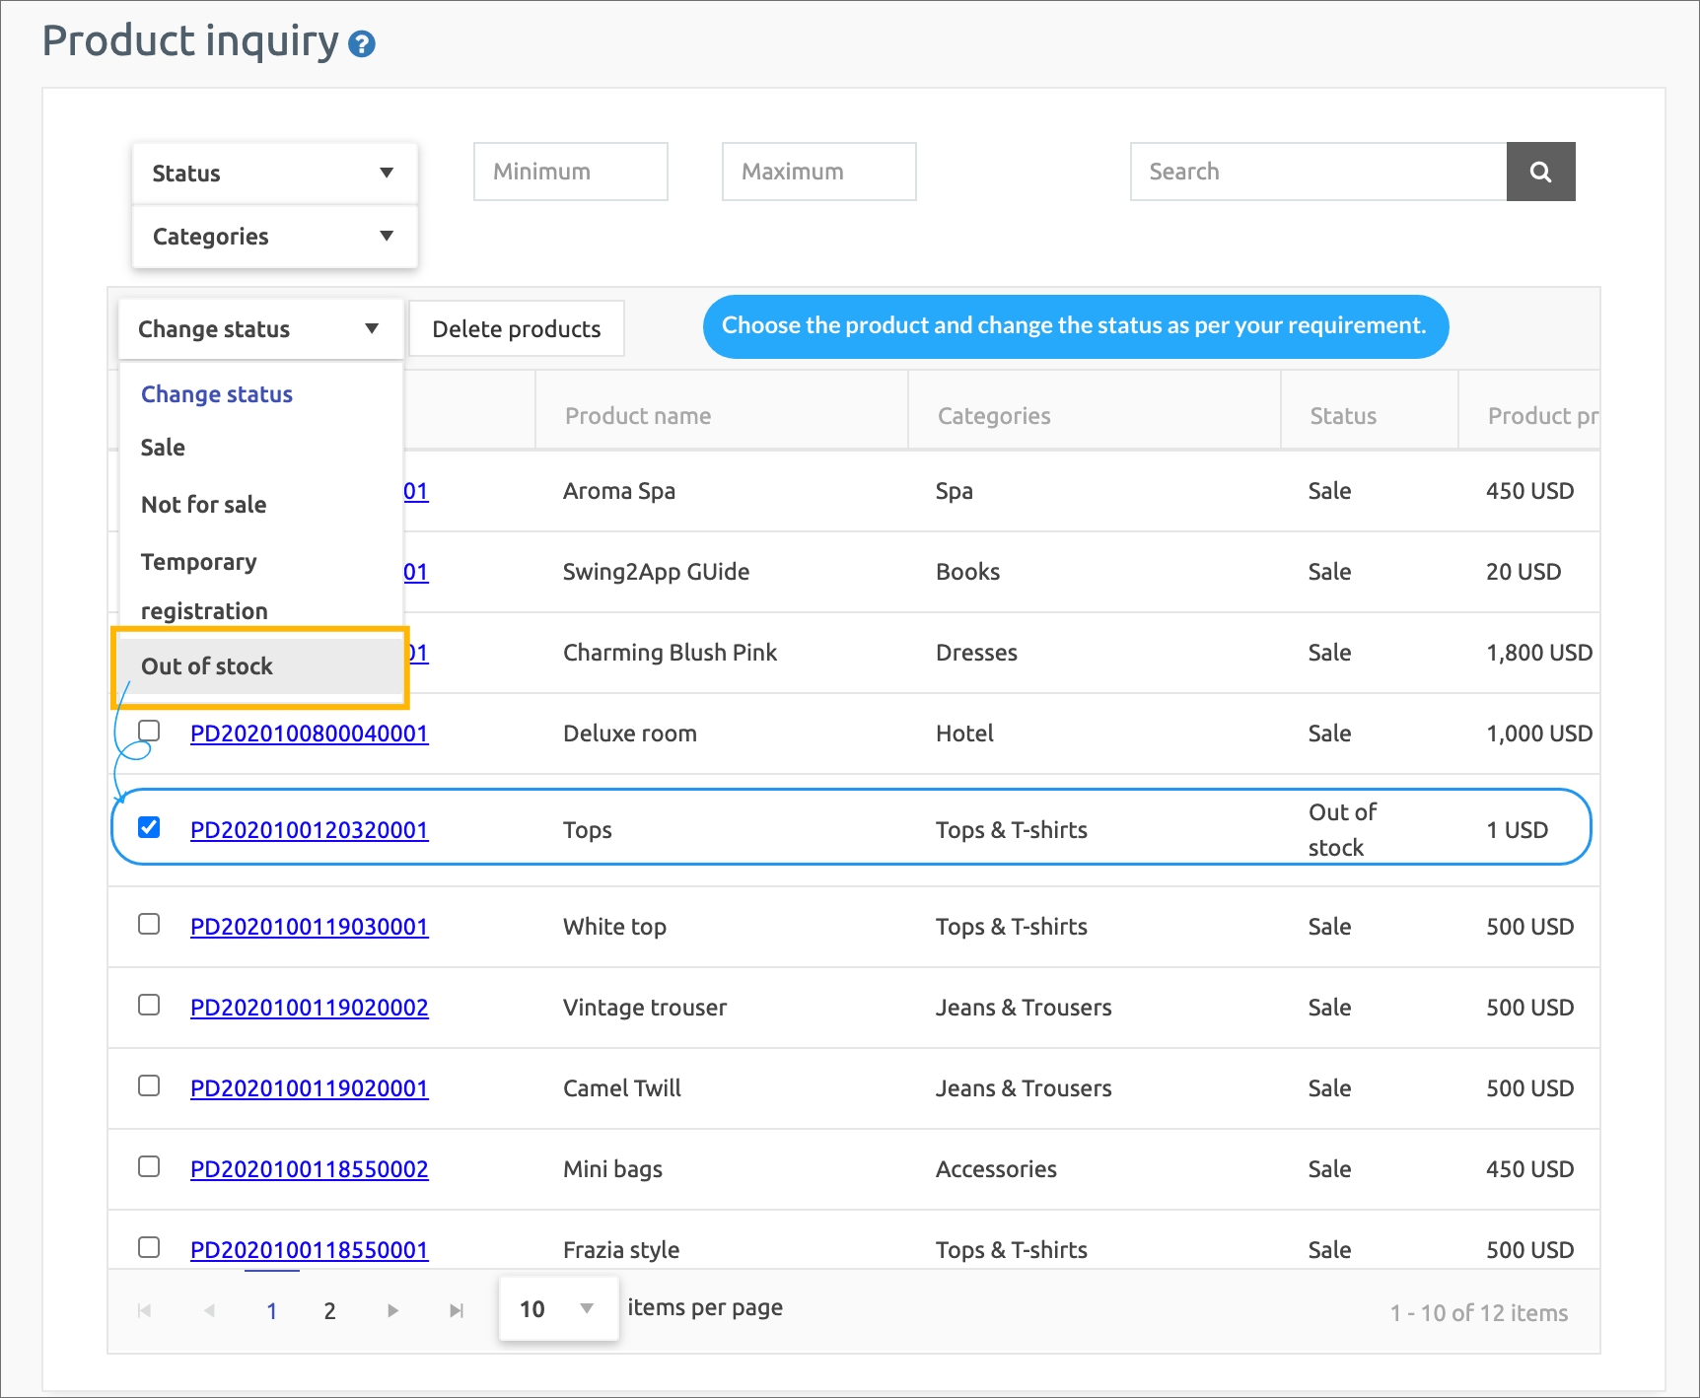Viewport: 1700px width, 1398px height.
Task: Check the Deluxe room row checkbox
Action: point(149,731)
